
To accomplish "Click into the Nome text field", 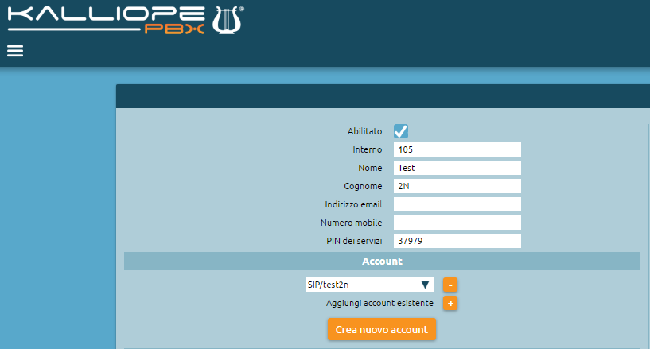I will click(457, 168).
